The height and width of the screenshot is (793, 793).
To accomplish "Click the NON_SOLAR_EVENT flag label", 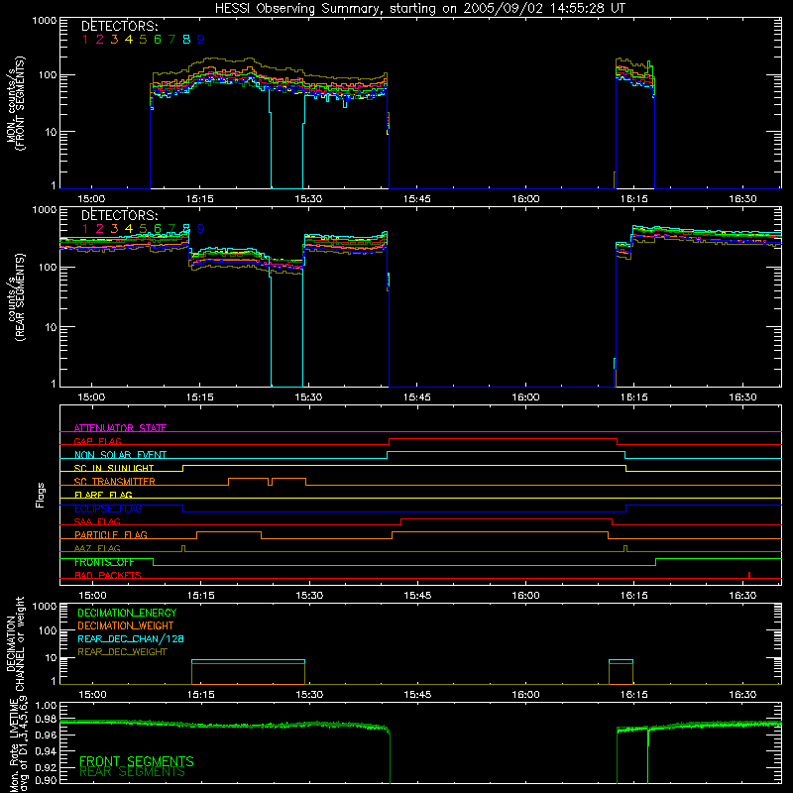I will pos(120,455).
